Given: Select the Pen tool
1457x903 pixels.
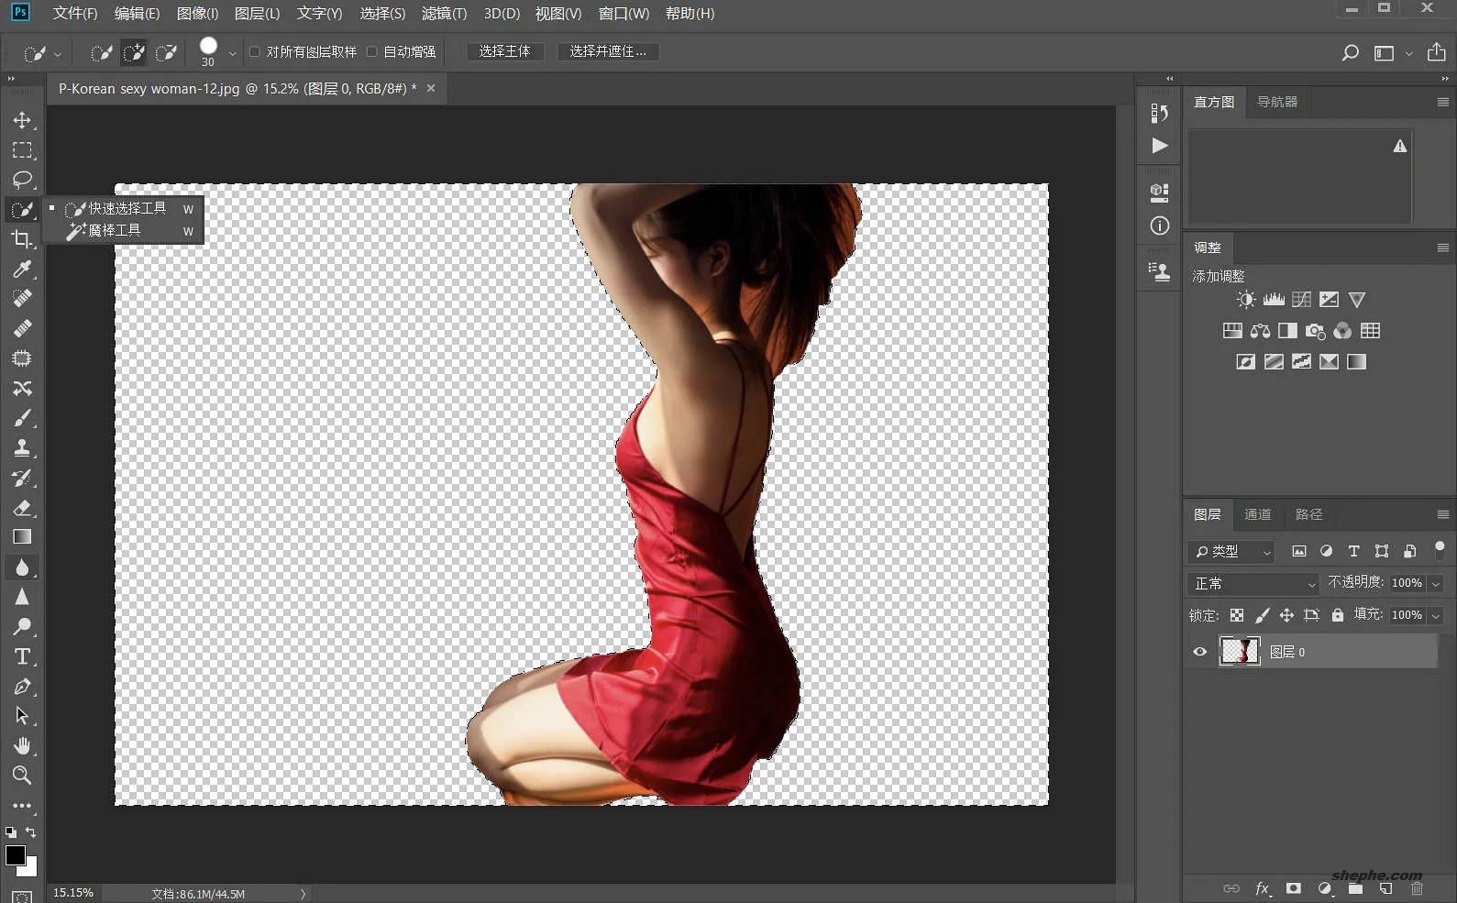Looking at the screenshot, I should coord(22,687).
